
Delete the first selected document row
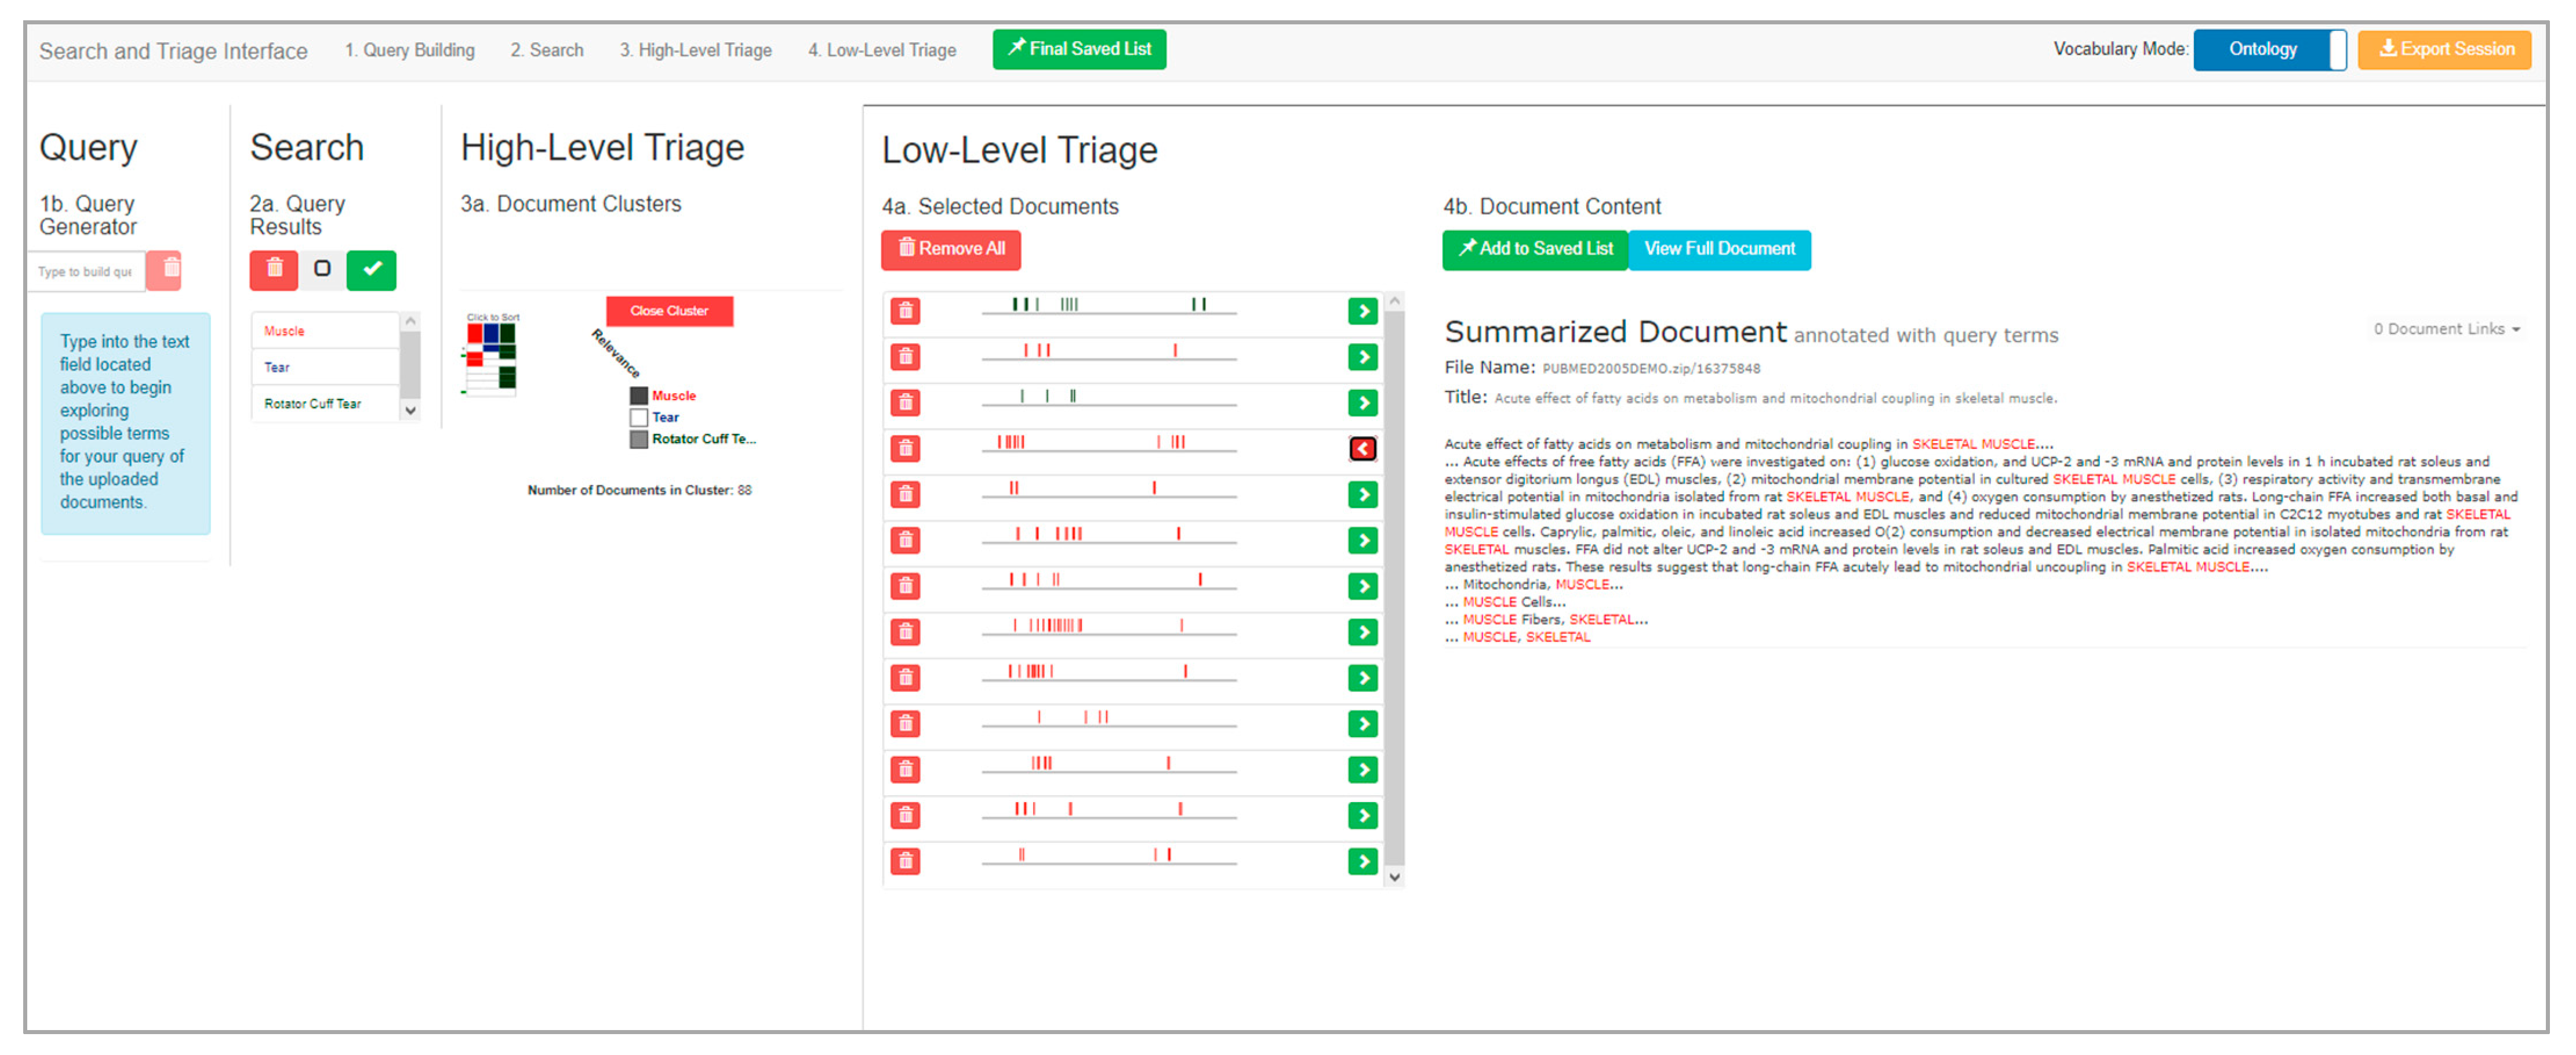click(x=905, y=312)
